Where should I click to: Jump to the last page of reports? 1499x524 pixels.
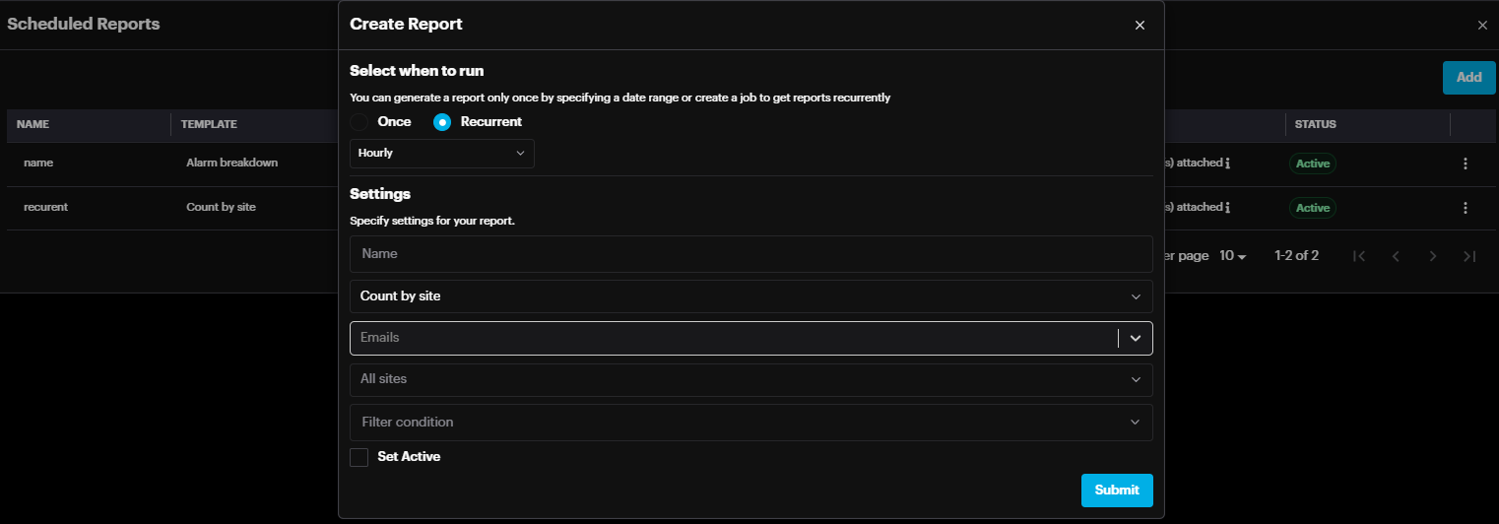[1469, 256]
